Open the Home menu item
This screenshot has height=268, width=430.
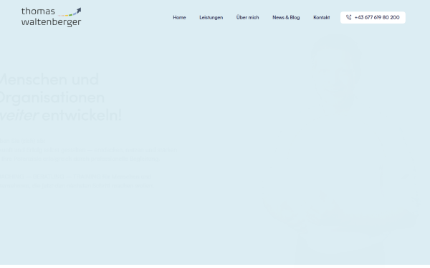pyautogui.click(x=179, y=17)
